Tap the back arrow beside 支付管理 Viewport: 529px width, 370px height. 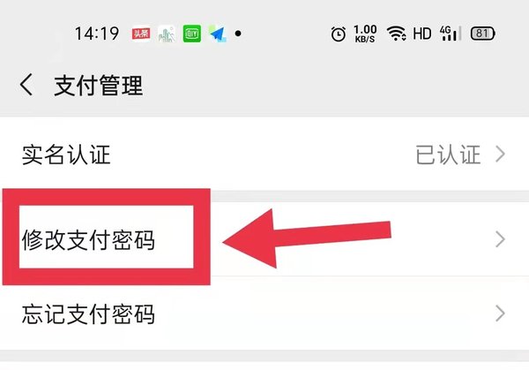pos(26,85)
